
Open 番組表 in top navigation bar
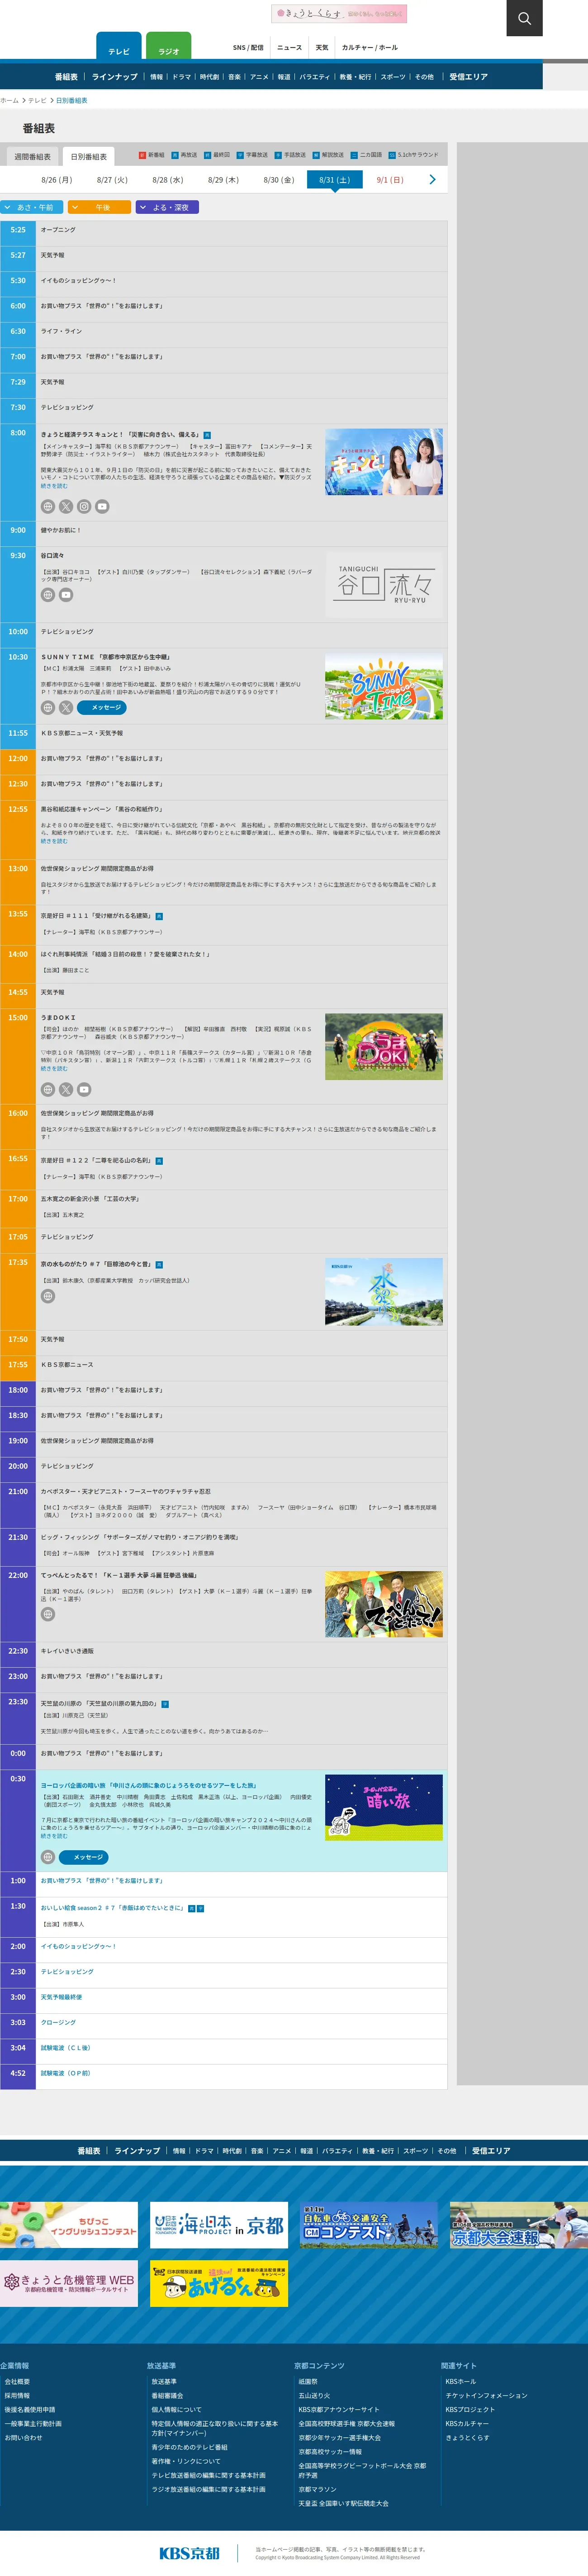pos(66,77)
